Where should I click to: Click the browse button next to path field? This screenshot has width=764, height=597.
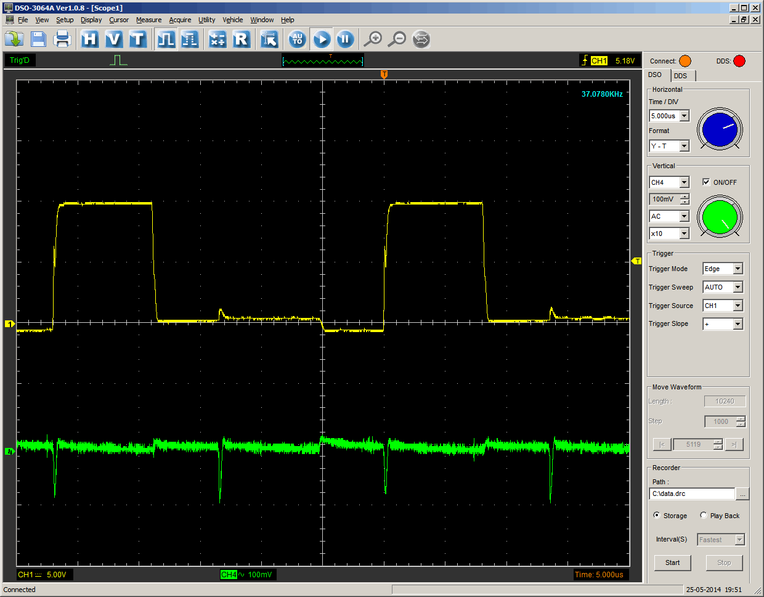click(x=742, y=494)
